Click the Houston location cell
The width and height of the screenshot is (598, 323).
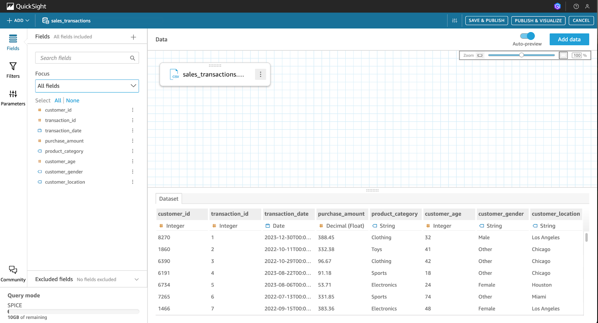click(542, 285)
